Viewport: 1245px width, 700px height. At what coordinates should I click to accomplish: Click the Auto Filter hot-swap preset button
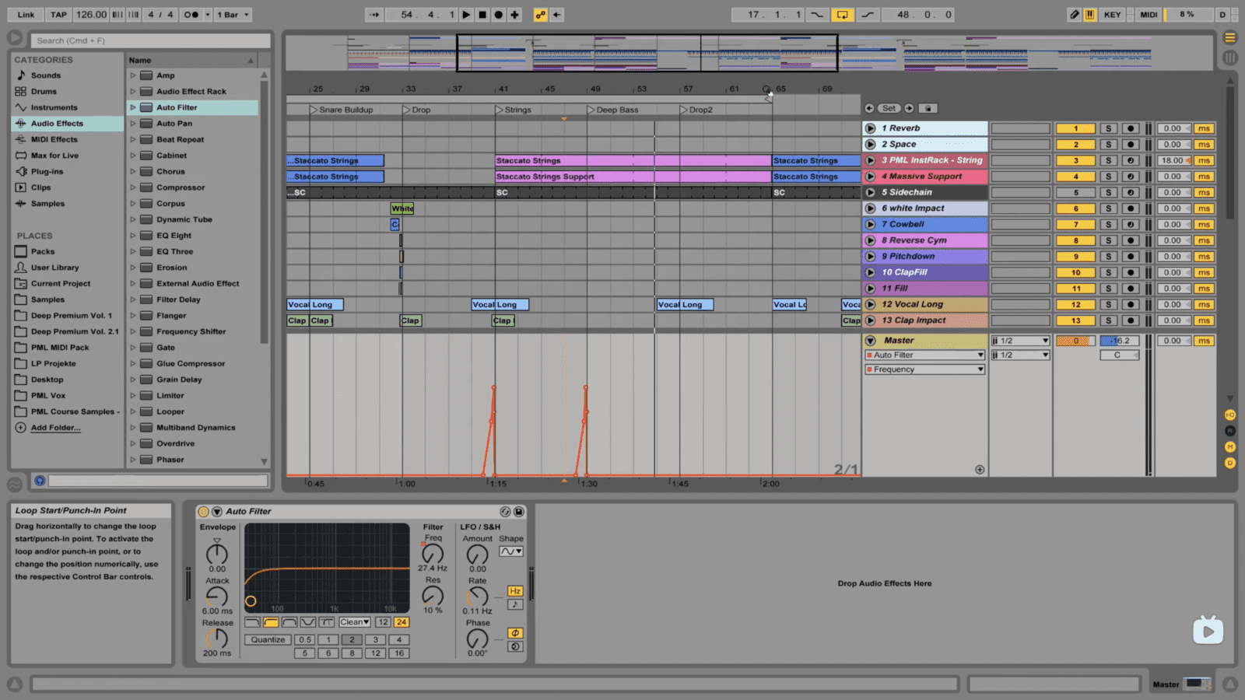click(505, 512)
